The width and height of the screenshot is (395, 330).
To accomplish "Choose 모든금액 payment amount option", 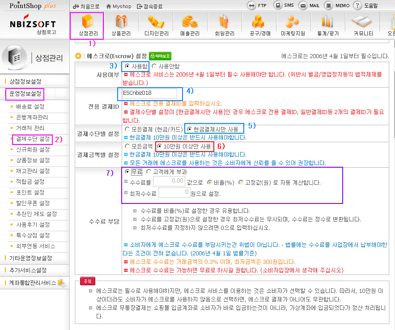I will (128, 146).
